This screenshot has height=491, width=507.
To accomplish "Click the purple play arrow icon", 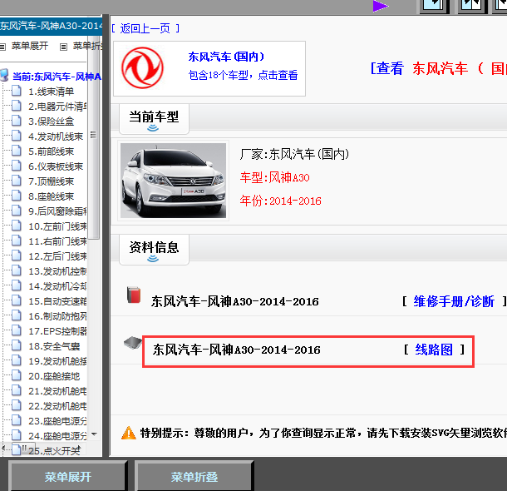I will [x=381, y=6].
